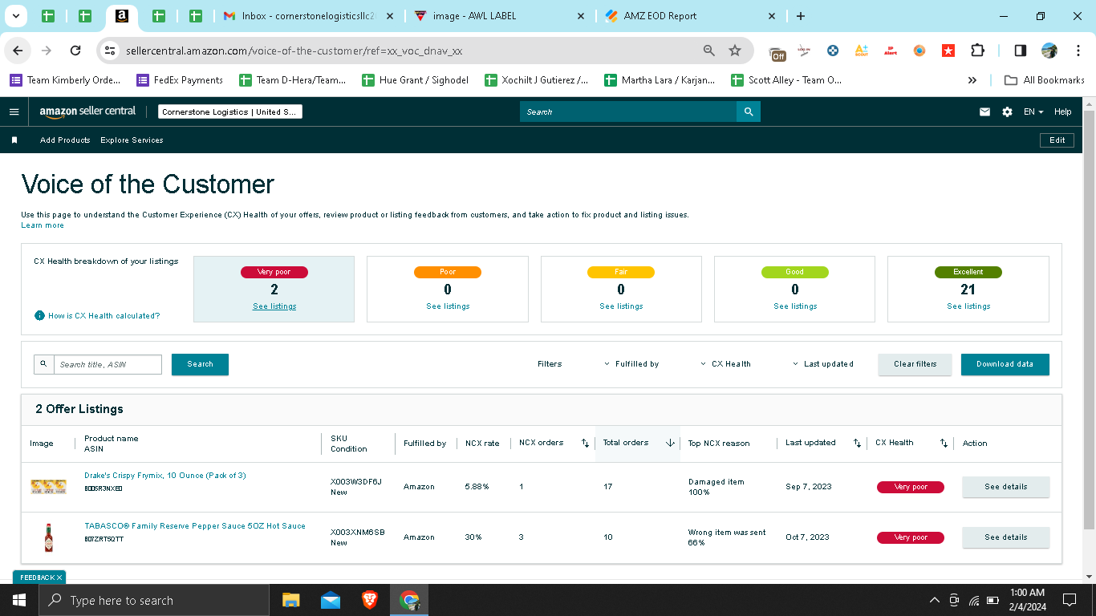Bookmark this page with the star icon
This screenshot has height=616, width=1096.
(735, 51)
